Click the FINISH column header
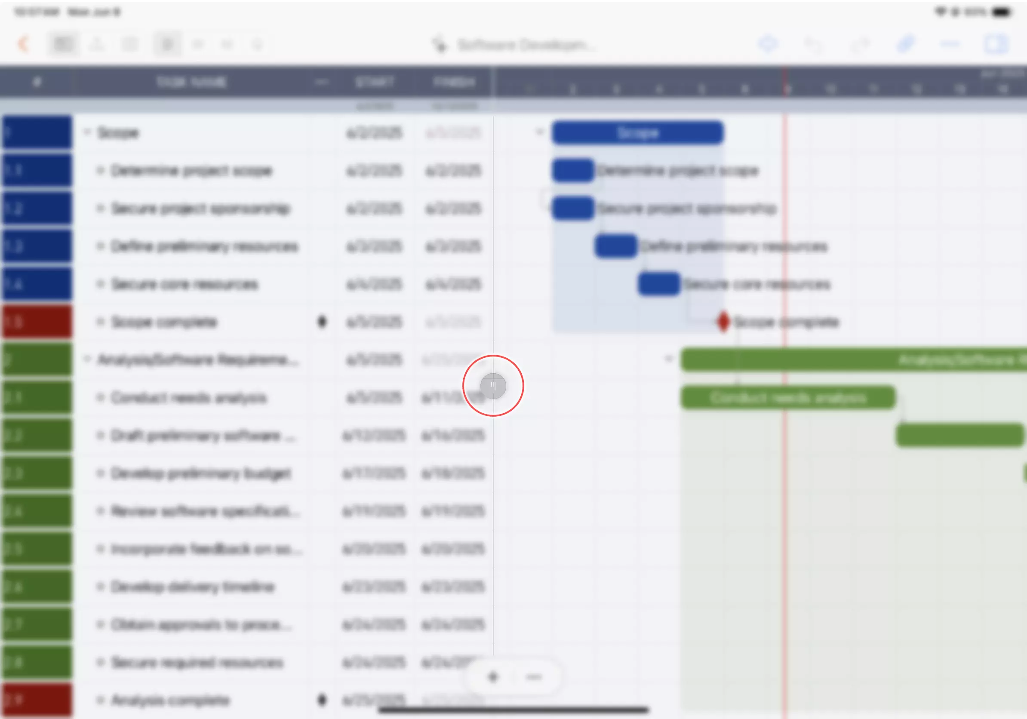The image size is (1027, 719). click(454, 81)
